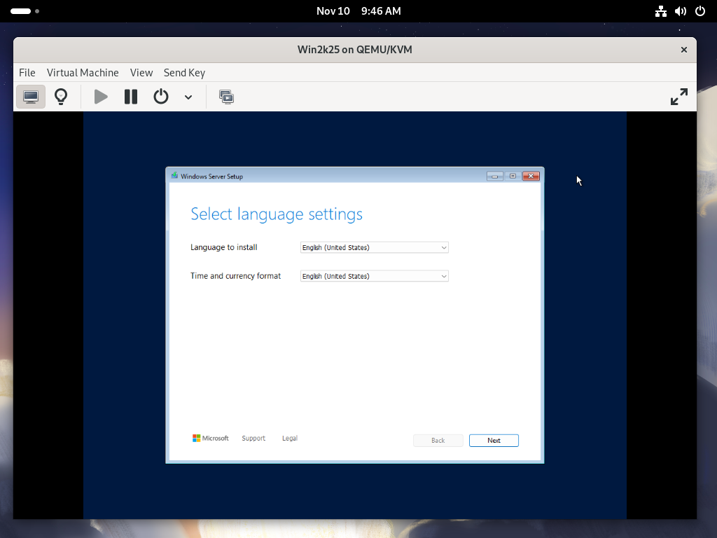This screenshot has width=717, height=538.
Task: Switch VM viewer to fullscreen
Action: [x=678, y=97]
